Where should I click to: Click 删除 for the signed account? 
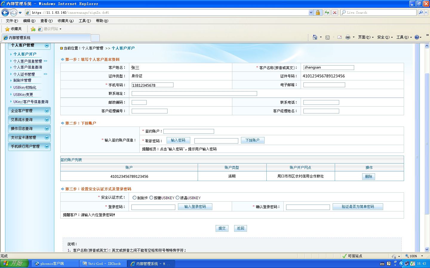point(368,177)
